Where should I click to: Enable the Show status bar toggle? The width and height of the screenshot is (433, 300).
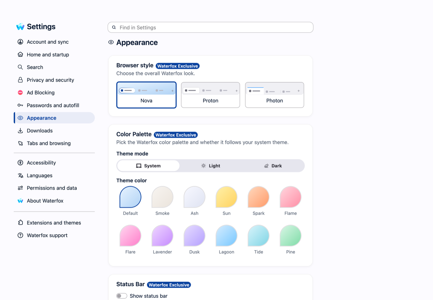pos(122,296)
